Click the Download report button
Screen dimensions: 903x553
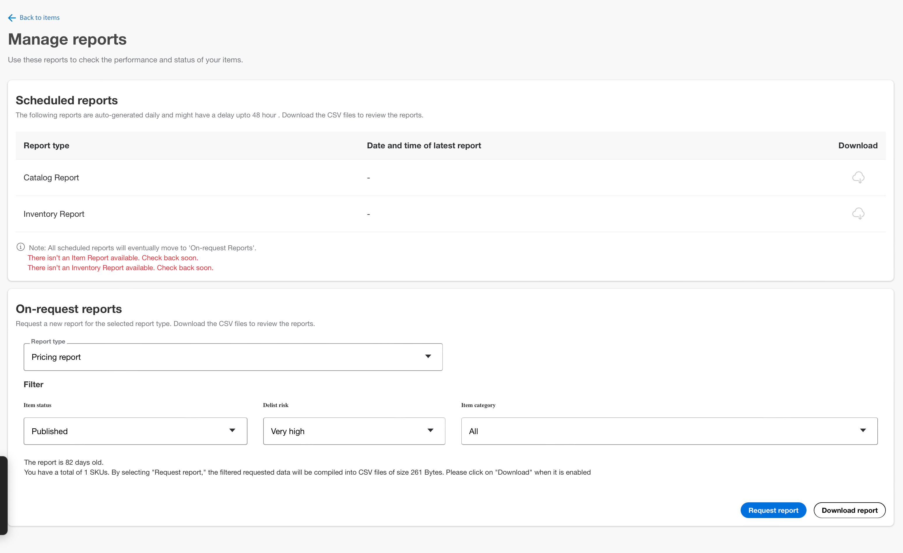[x=849, y=510]
